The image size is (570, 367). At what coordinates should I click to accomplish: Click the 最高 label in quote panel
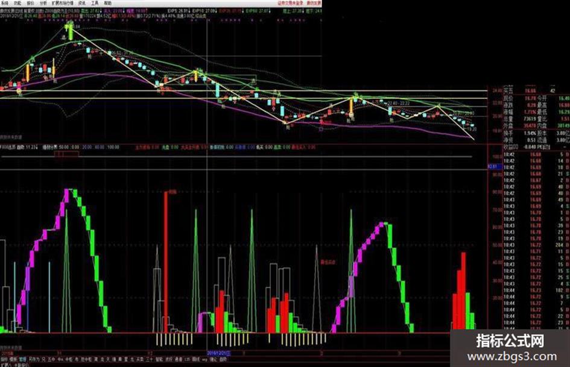pos(542,105)
